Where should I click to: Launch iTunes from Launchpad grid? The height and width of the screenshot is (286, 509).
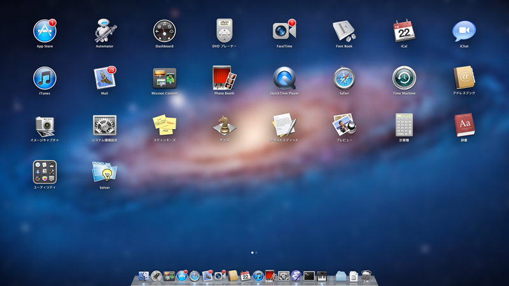[x=45, y=78]
